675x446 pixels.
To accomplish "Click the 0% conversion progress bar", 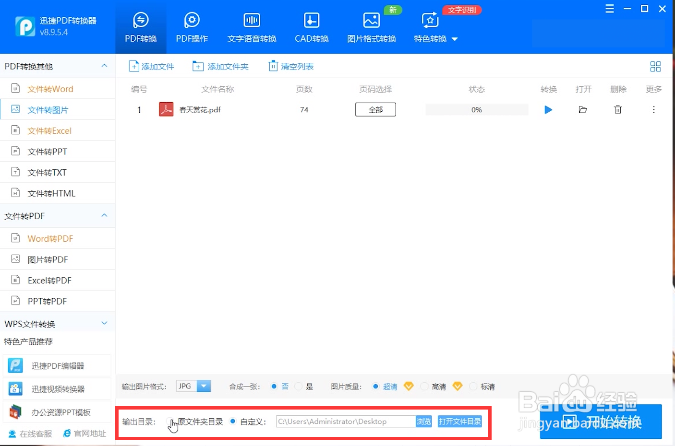I will tap(476, 109).
